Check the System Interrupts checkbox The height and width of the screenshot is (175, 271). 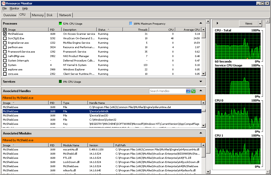coord(4,60)
